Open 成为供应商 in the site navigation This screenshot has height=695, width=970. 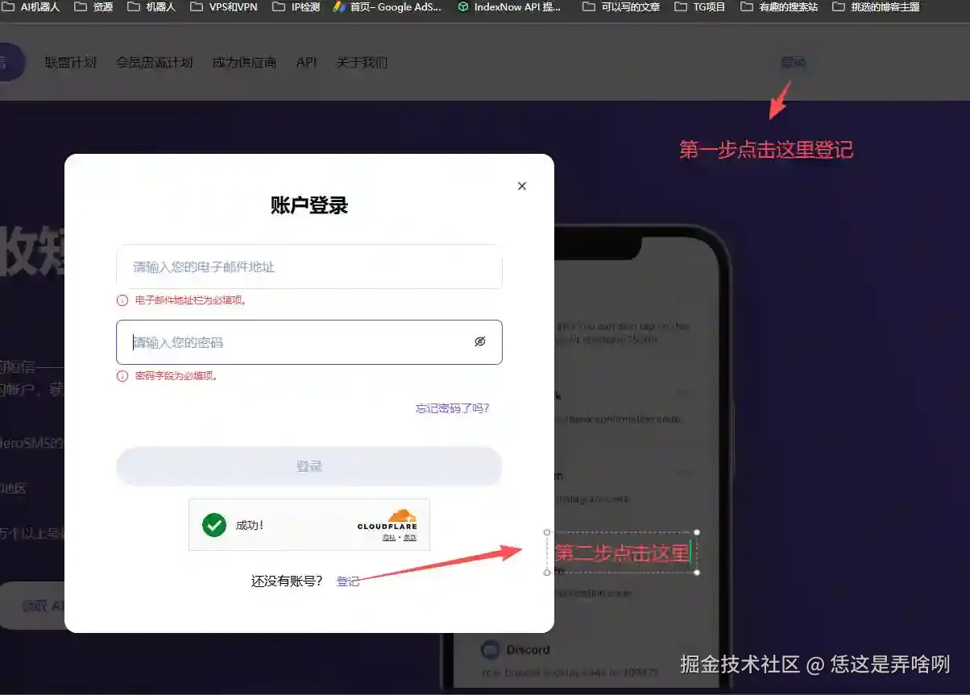point(244,62)
